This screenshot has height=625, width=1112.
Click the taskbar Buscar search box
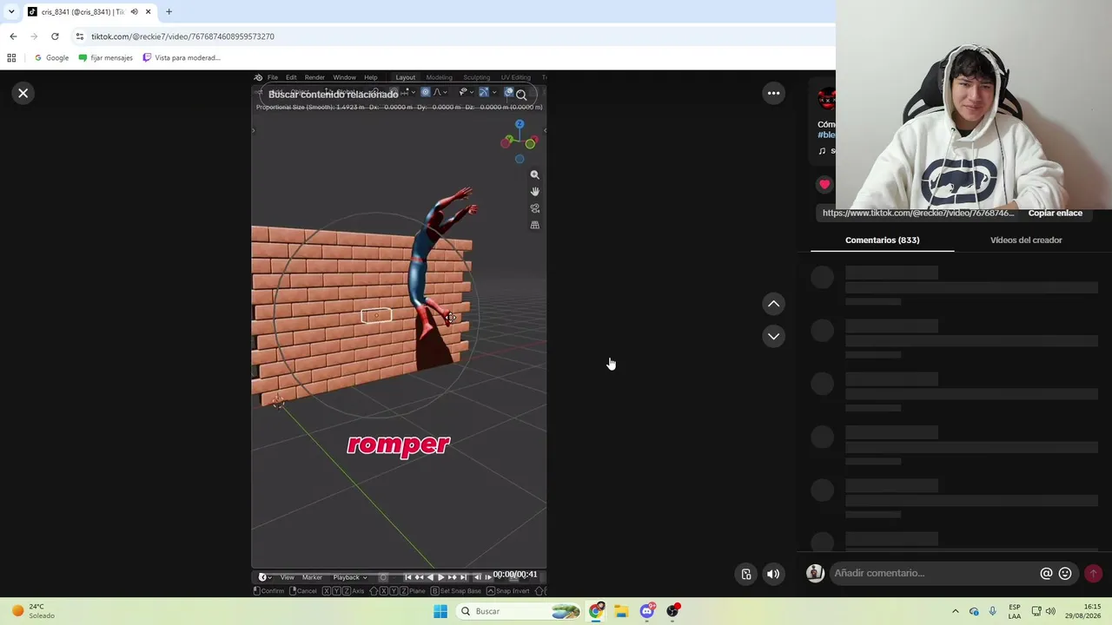[x=520, y=611]
